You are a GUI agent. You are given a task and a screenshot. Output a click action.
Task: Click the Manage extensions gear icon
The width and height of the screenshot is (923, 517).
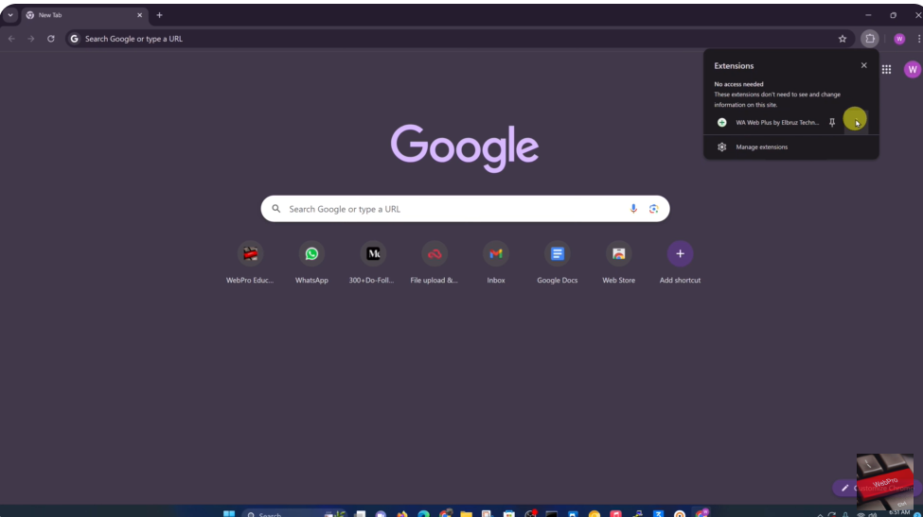(721, 146)
